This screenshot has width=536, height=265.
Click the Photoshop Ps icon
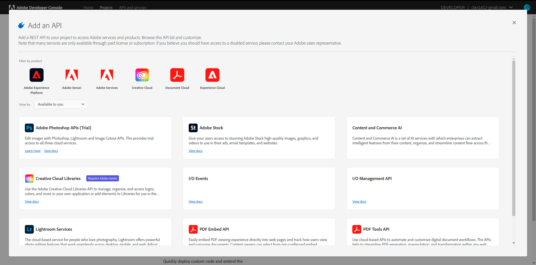pos(29,128)
